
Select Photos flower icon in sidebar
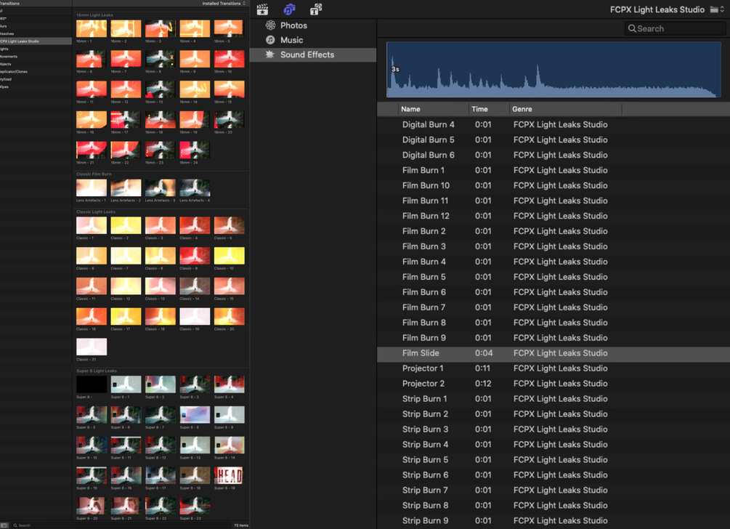click(x=270, y=25)
